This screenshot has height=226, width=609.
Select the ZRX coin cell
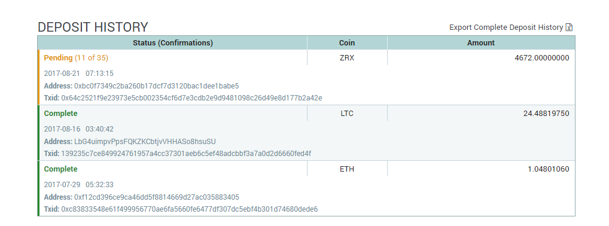click(x=347, y=58)
